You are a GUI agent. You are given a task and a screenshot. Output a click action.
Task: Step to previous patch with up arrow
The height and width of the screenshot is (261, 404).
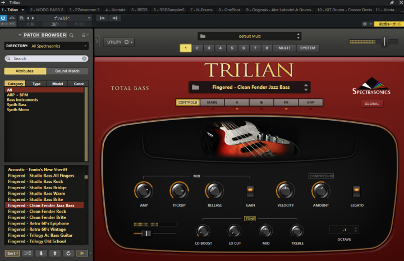coord(55,253)
